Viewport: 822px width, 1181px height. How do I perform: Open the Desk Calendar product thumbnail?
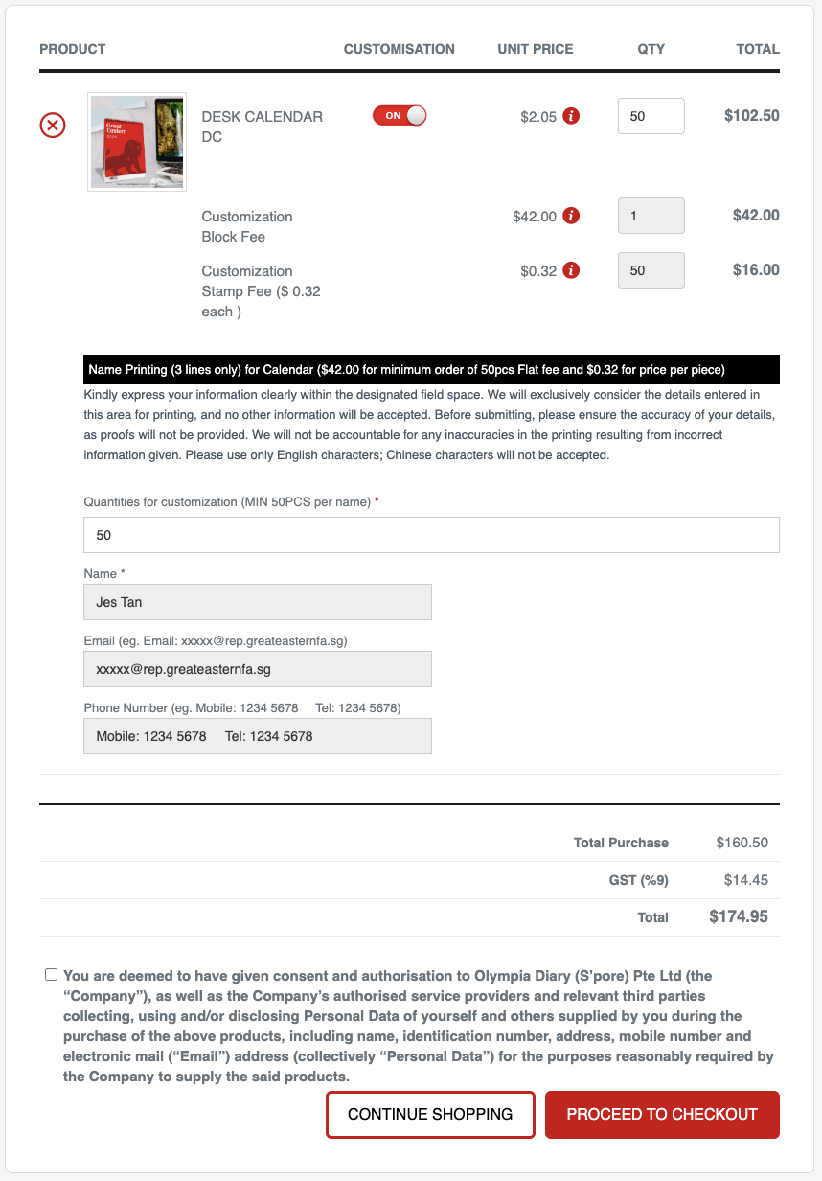click(136, 142)
